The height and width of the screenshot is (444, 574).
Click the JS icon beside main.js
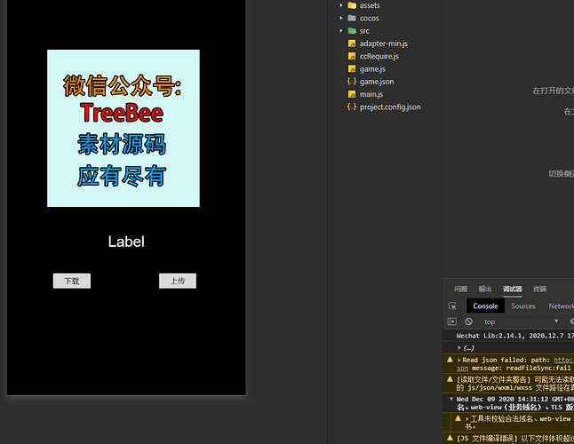352,94
